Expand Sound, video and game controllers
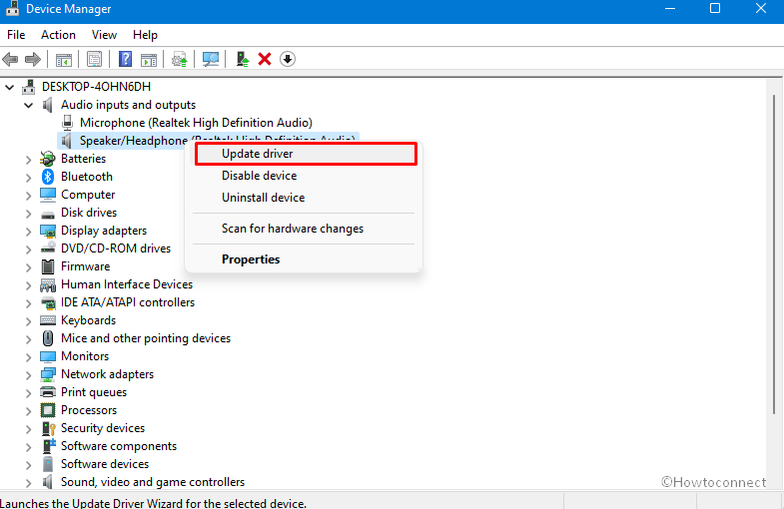The width and height of the screenshot is (784, 509). click(29, 483)
